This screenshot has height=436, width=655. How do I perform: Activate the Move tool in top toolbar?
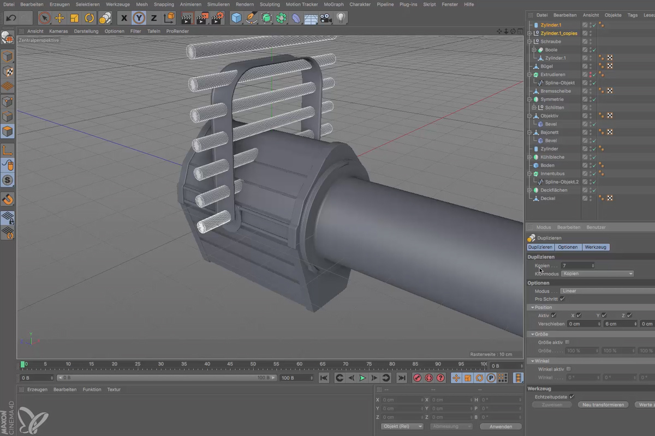[x=59, y=18]
